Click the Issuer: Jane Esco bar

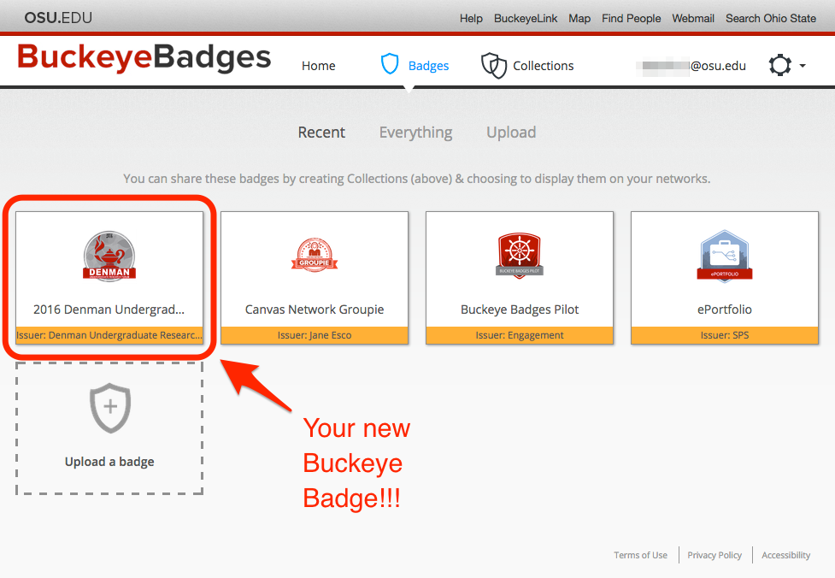tap(315, 335)
